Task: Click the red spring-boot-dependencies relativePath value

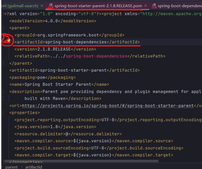Action: coord(96,56)
